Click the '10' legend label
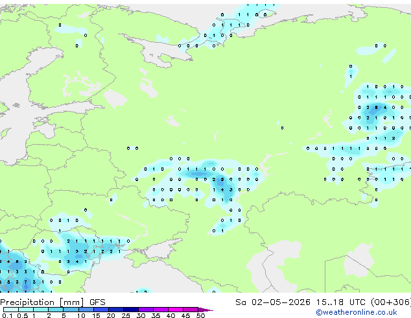This screenshot has height=318, width=411. [x=81, y=315]
